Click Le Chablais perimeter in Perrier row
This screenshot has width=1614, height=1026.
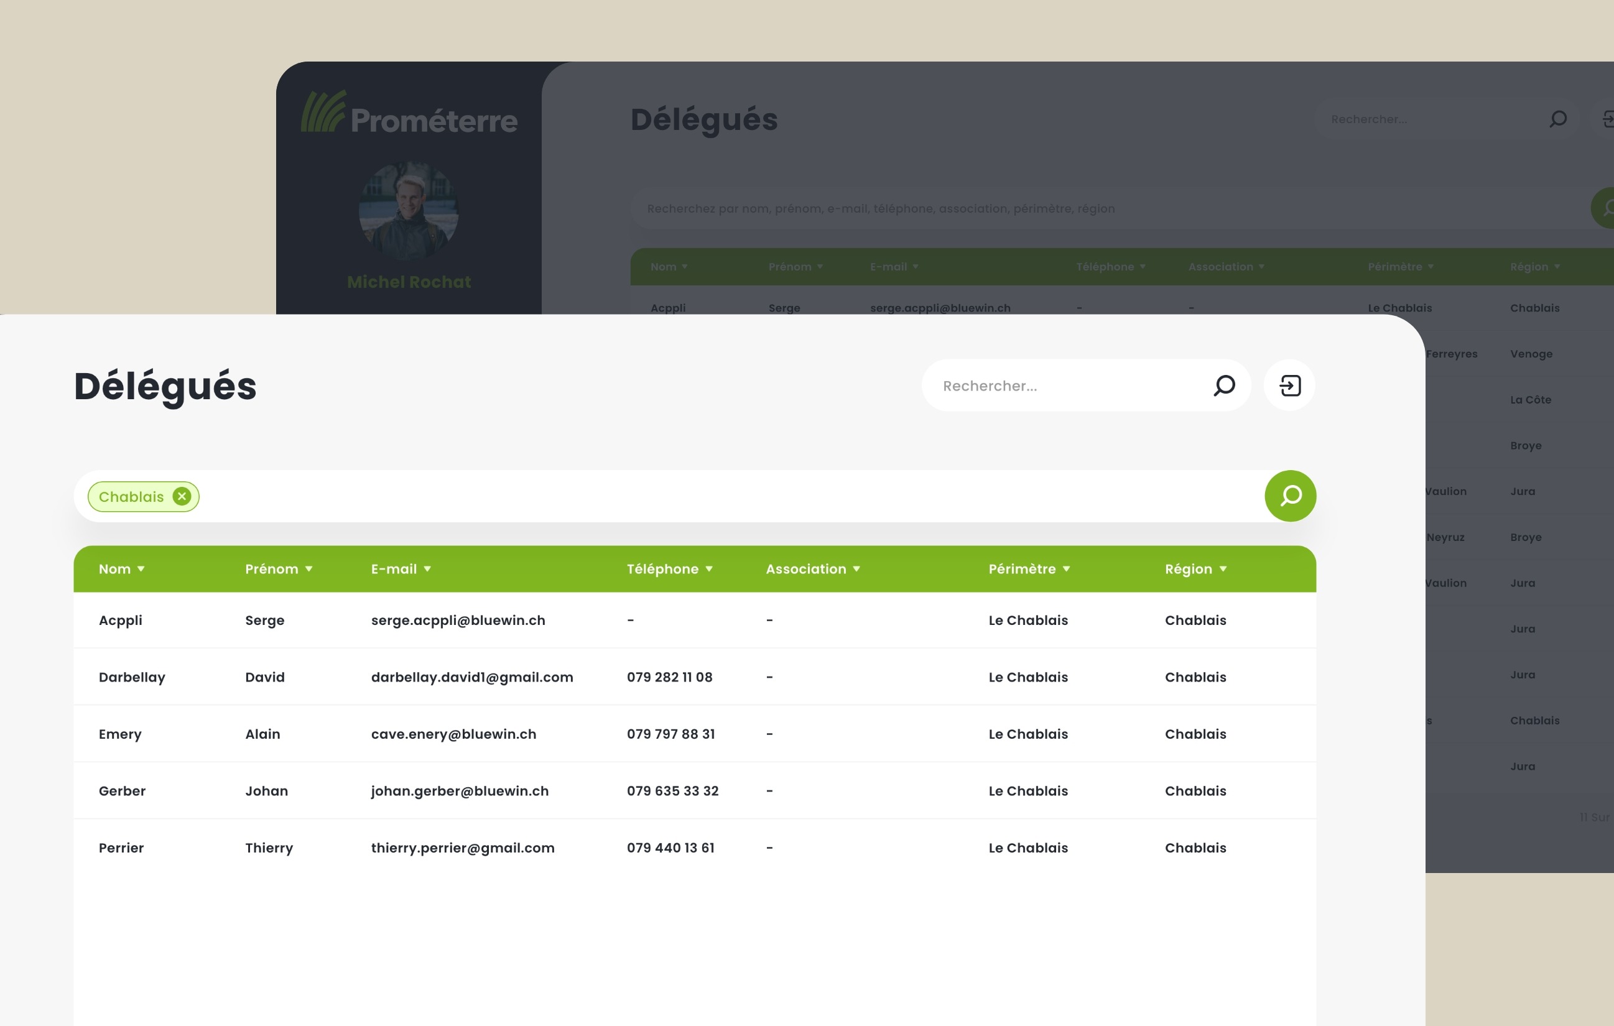pos(1028,848)
